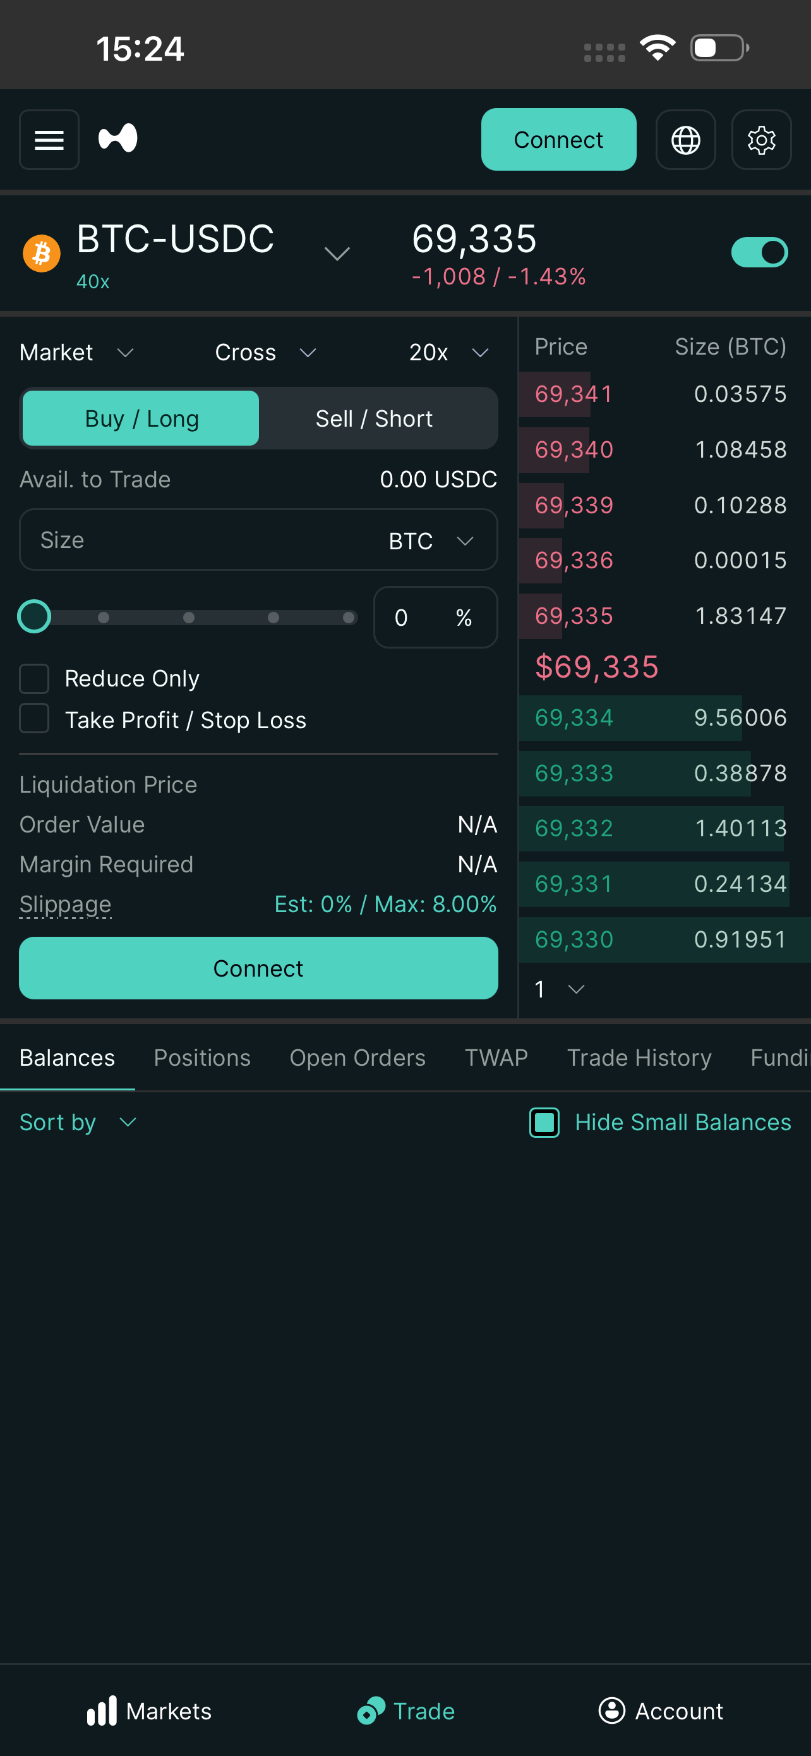Check the Reduce Only box
Screen dimensions: 811x1756
tap(34, 678)
